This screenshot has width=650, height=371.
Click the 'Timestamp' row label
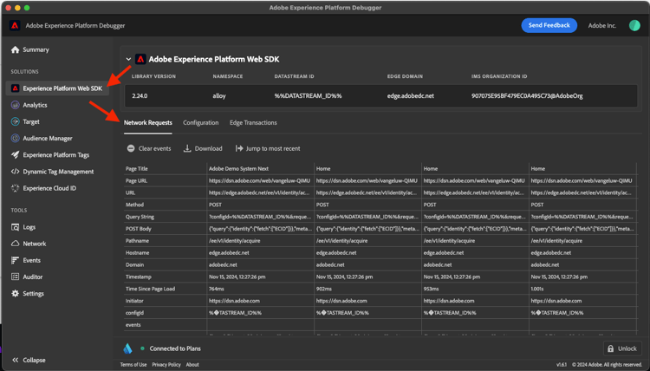pos(139,277)
